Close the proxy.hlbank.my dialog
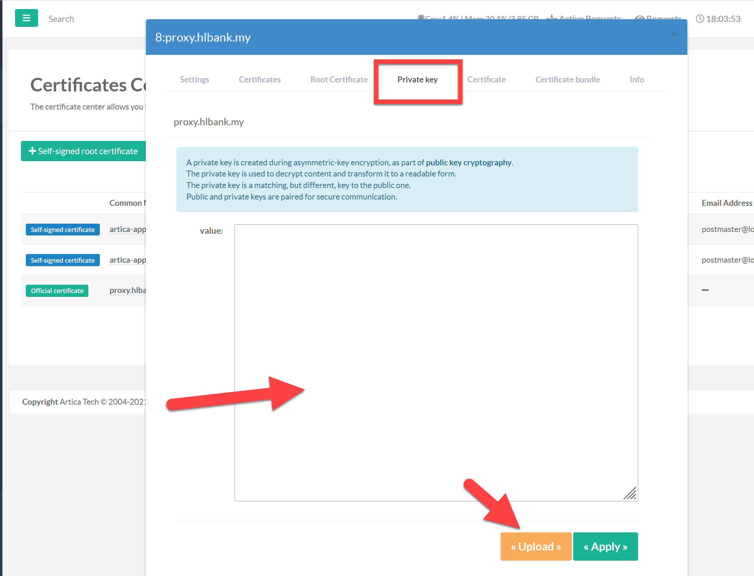Viewport: 754px width, 576px height. coord(674,34)
